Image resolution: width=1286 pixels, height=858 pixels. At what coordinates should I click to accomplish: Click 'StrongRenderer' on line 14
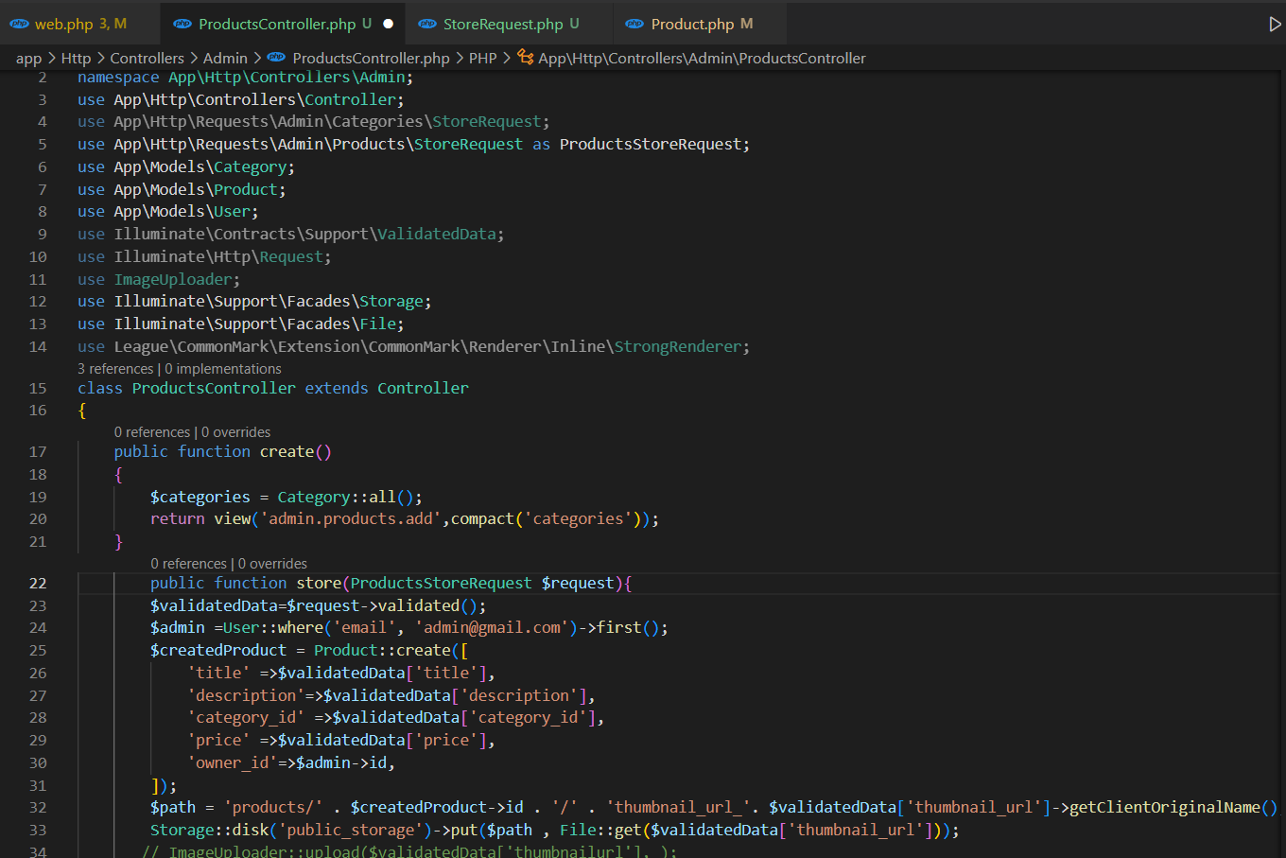[678, 346]
